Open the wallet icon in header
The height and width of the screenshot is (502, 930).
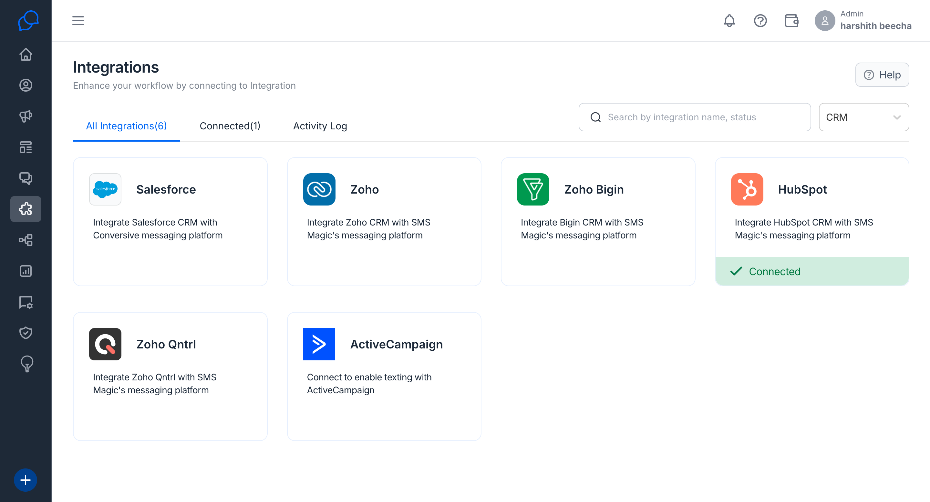click(791, 21)
